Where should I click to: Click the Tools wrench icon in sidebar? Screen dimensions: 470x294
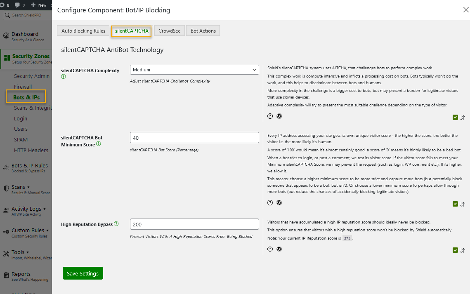point(6,254)
